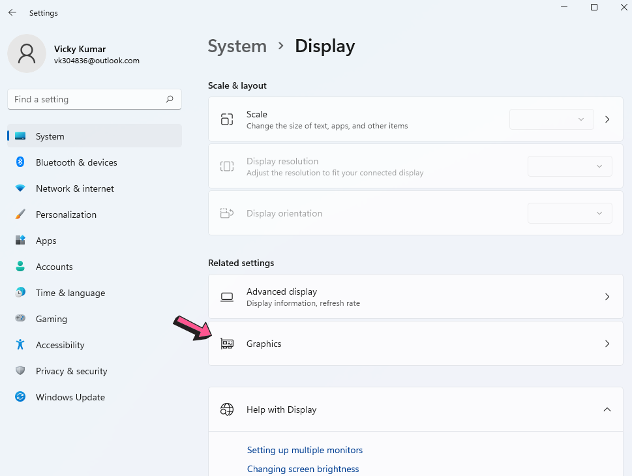Click the search magnifier icon in Find a setting
632x476 pixels.
(170, 99)
